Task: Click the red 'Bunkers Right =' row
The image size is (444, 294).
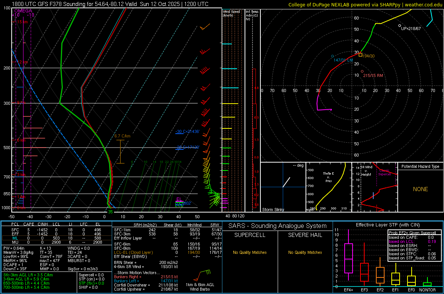Action: pos(146,277)
